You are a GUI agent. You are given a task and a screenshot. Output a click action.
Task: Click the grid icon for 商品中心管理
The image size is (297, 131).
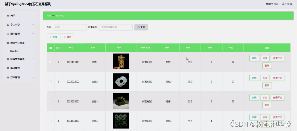[8, 43]
